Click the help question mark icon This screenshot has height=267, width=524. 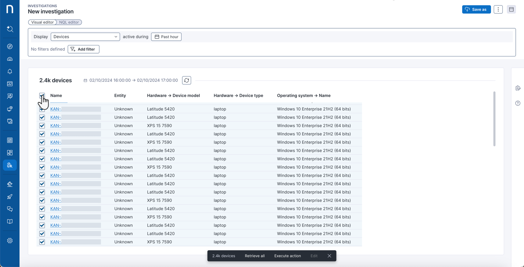pyautogui.click(x=518, y=103)
